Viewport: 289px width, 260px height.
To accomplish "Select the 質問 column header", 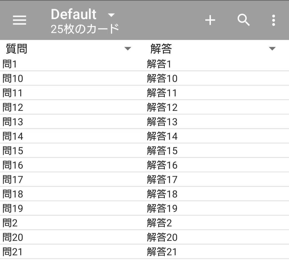I will coord(17,49).
